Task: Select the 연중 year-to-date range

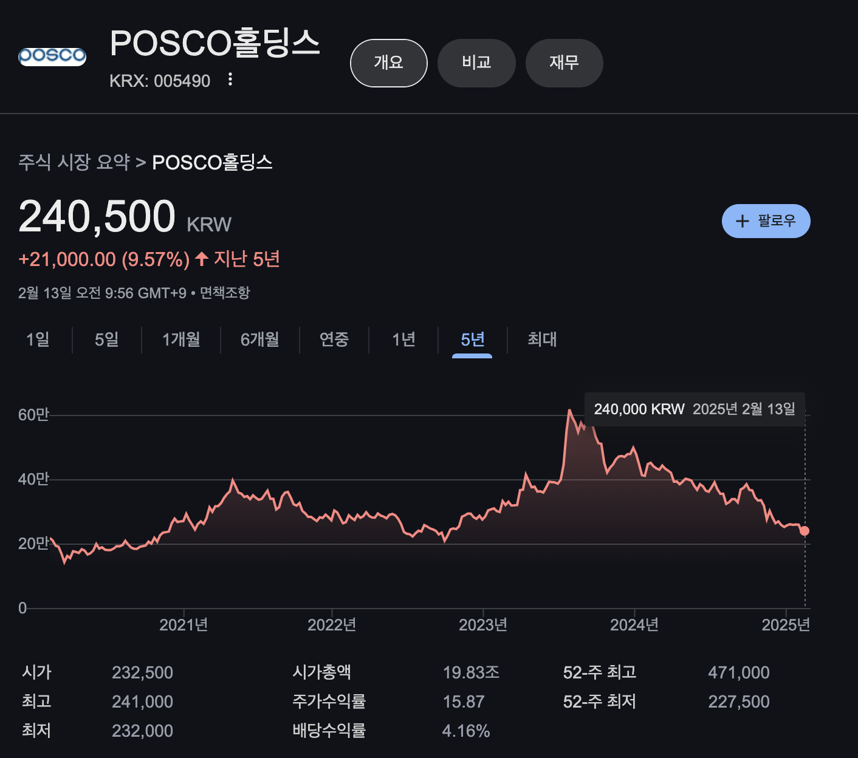Action: [334, 340]
